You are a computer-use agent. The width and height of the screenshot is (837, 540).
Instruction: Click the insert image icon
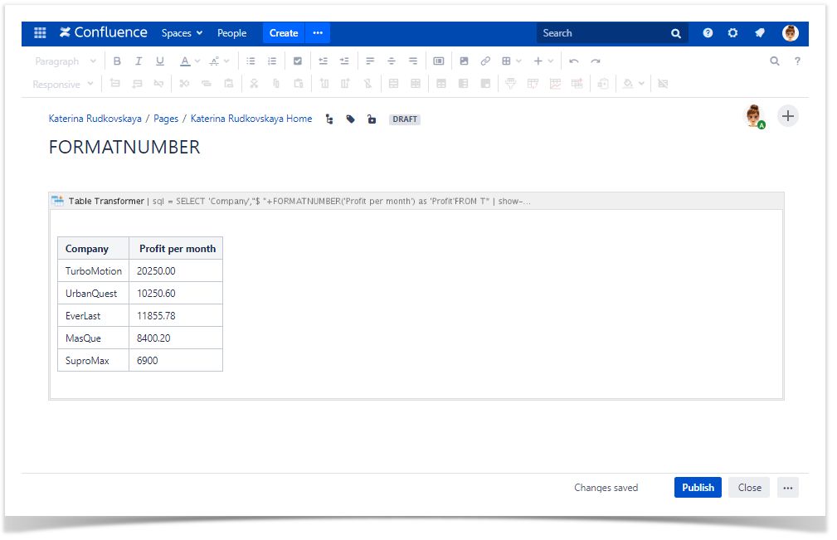464,61
